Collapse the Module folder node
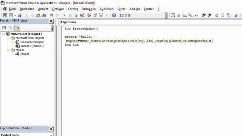This screenshot has height=136, width=242. tap(8, 50)
